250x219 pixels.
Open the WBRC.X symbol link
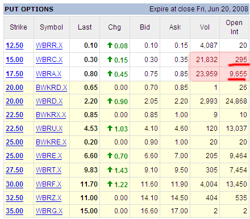tap(49, 60)
